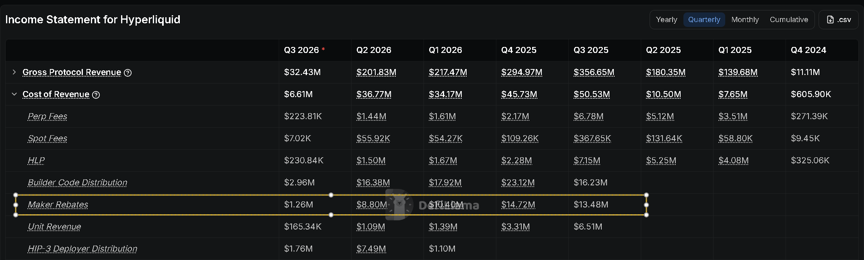Click the Cost of Revenue help icon
Image resolution: width=864 pixels, height=260 pixels.
click(x=96, y=95)
